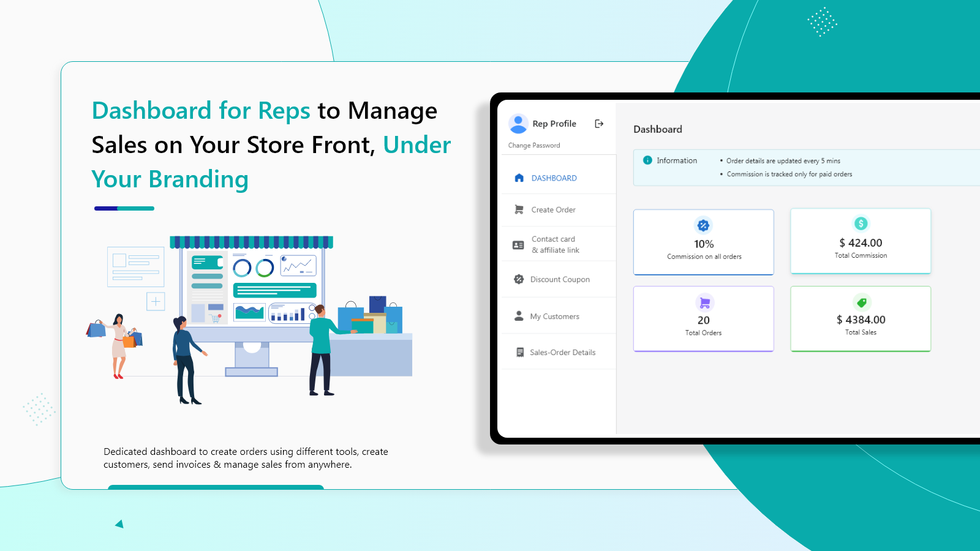Viewport: 980px width, 551px height.
Task: Click the person icon for My Customers
Action: tap(519, 316)
